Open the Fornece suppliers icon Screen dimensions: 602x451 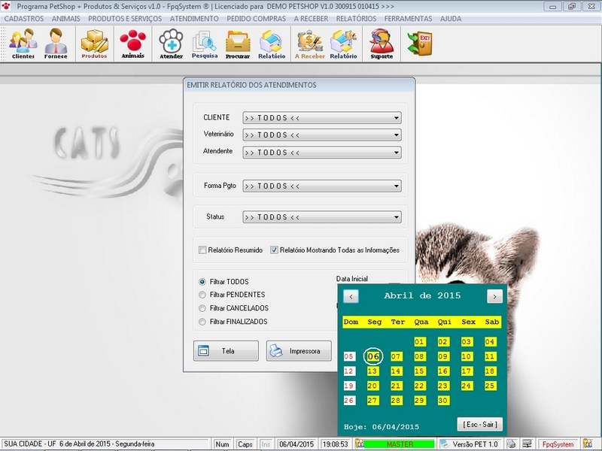click(56, 44)
